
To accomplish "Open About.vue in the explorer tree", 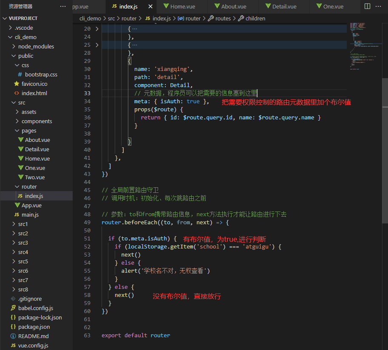I will (37, 140).
